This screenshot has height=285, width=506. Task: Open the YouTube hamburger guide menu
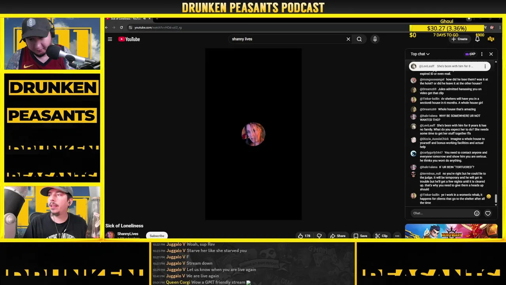coord(110,39)
